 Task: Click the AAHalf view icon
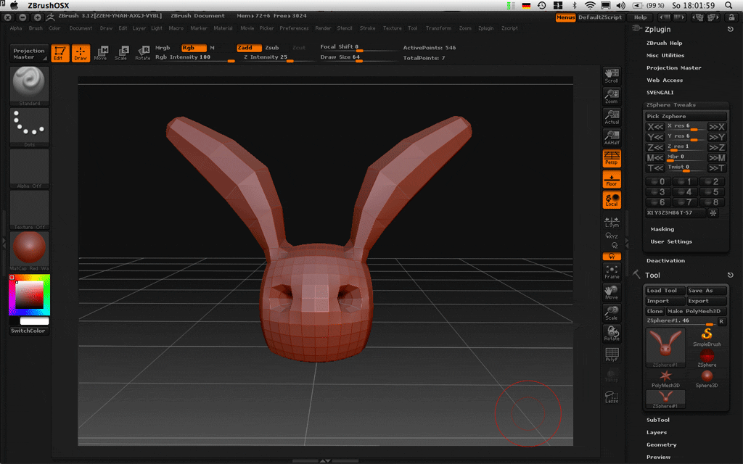tap(612, 137)
